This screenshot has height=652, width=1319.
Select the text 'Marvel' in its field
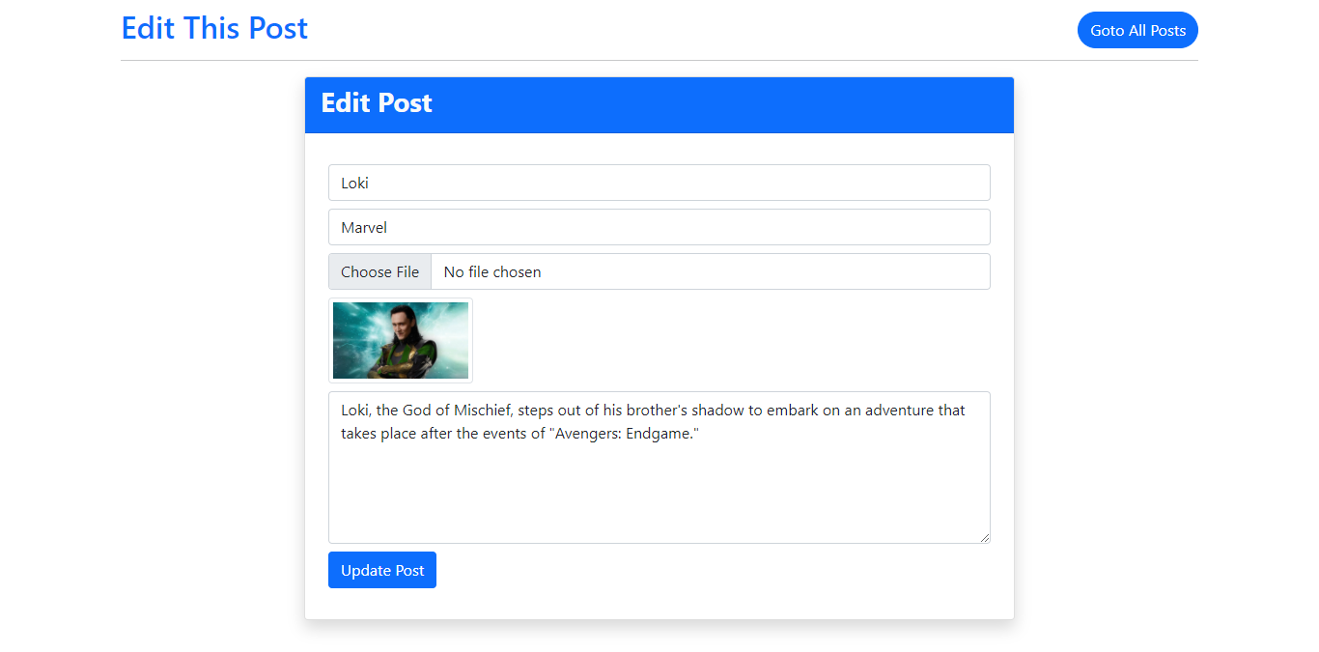click(x=364, y=227)
